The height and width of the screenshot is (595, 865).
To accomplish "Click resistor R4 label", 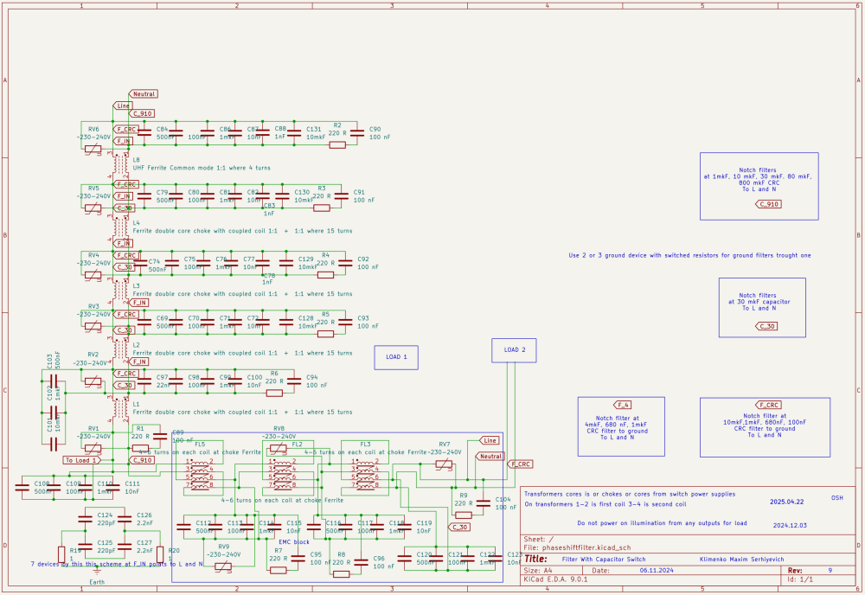I will (x=325, y=255).
